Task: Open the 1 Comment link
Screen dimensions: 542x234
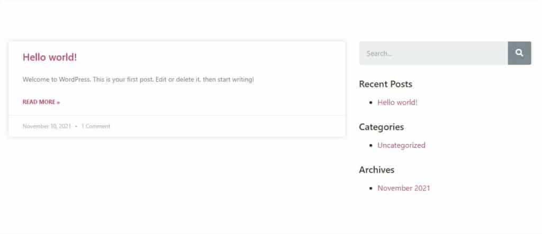Action: tap(96, 127)
